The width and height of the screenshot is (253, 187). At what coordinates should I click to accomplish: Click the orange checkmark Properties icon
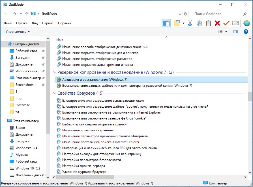(x=226, y=23)
